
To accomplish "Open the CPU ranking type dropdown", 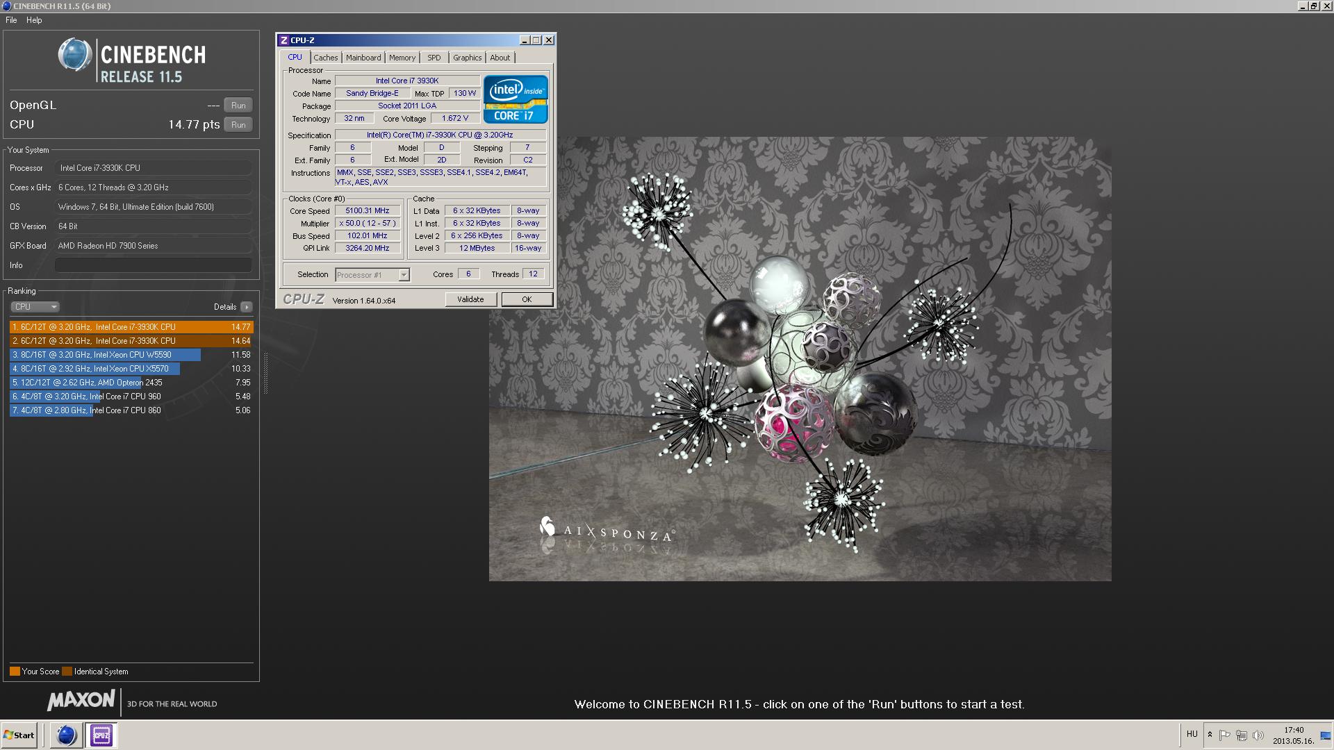I will 35,307.
